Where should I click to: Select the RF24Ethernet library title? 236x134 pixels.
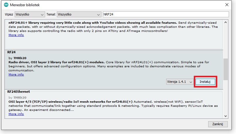tap(18, 92)
